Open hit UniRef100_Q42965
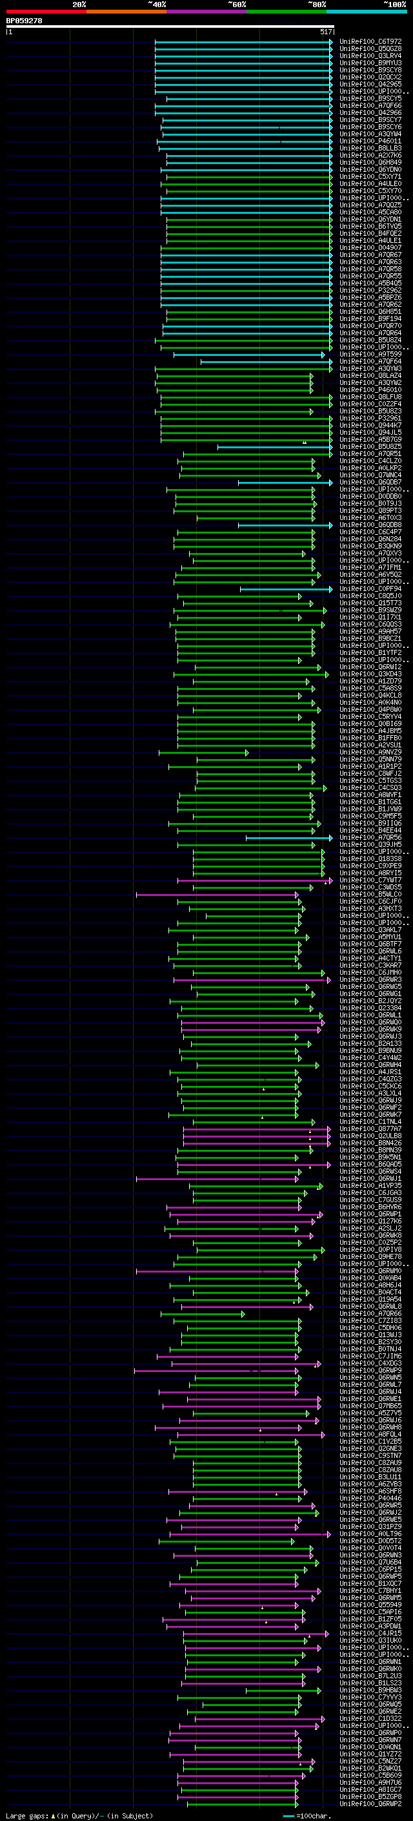The width and height of the screenshot is (413, 1821). pyautogui.click(x=370, y=84)
